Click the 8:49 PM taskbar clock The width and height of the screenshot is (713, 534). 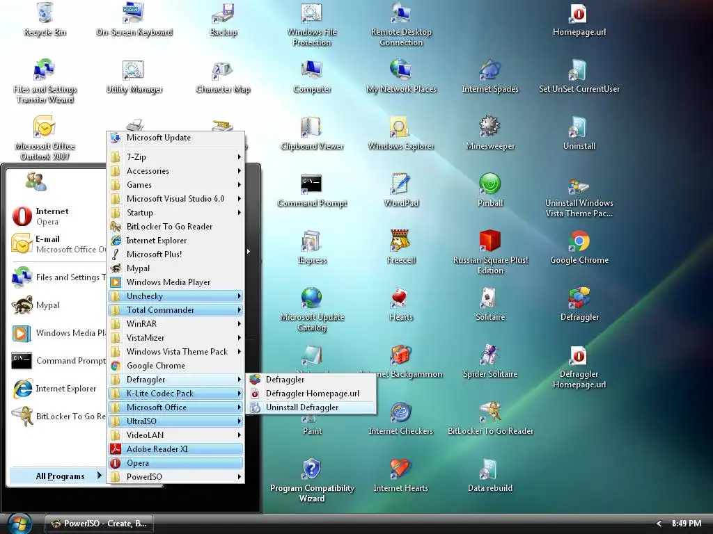pyautogui.click(x=686, y=524)
